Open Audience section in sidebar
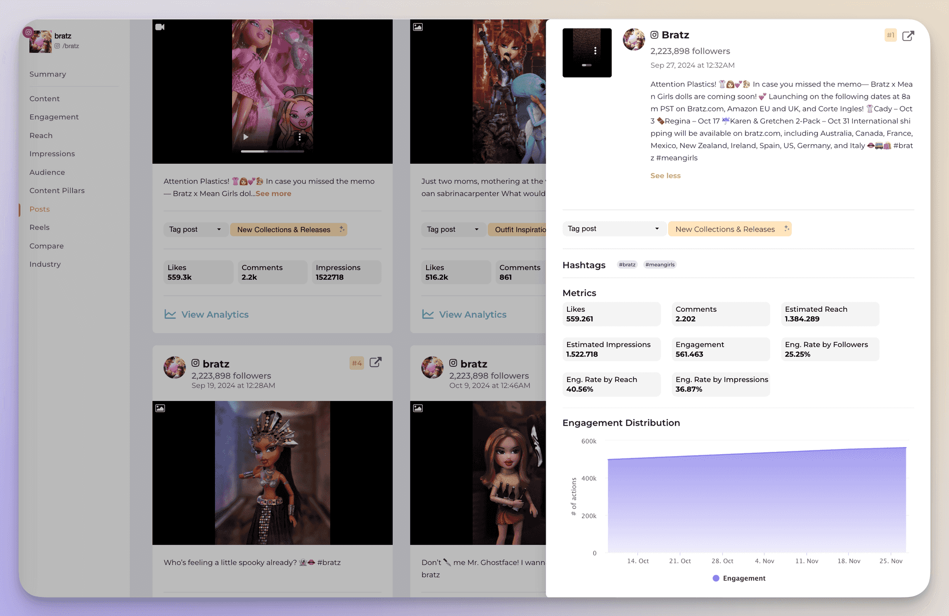The image size is (949, 616). point(47,172)
